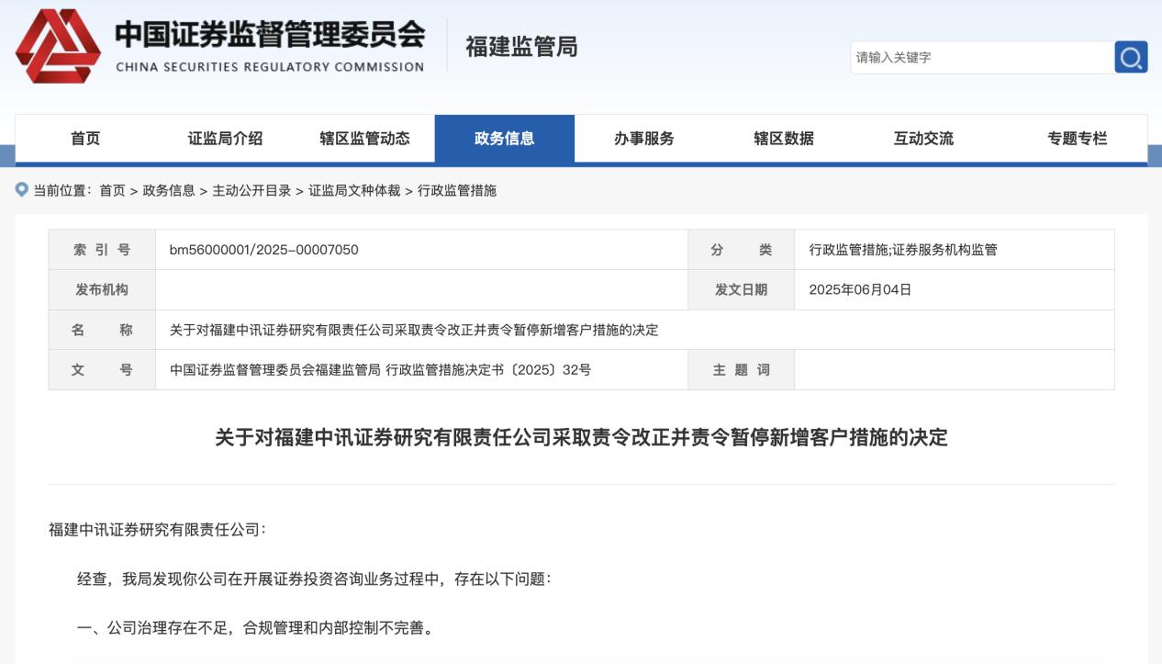Screen dimensions: 1162x664
Task: Click classification value 行政监管措施;证券服务机构监管
Action: click(x=903, y=250)
